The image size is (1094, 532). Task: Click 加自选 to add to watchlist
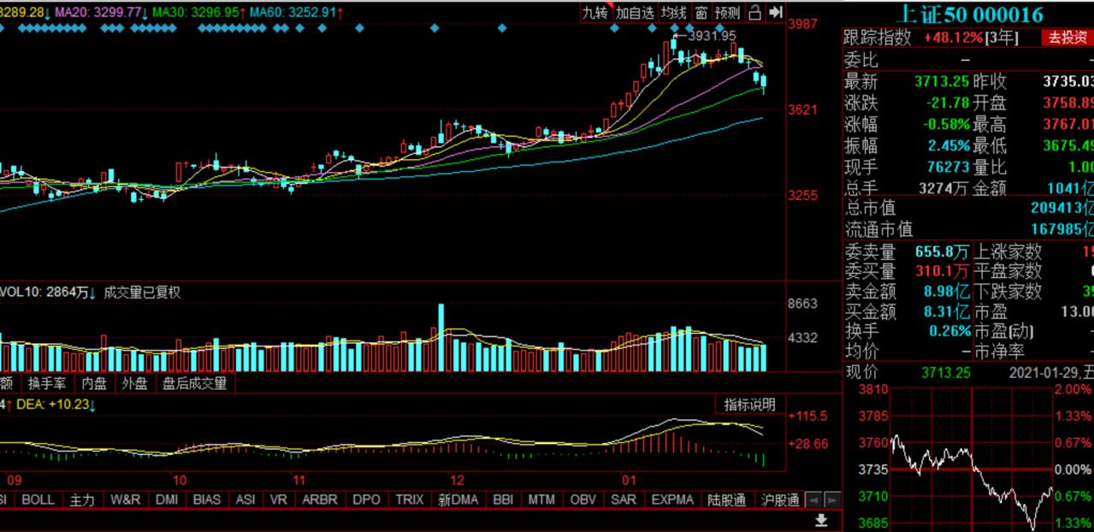[x=635, y=12]
